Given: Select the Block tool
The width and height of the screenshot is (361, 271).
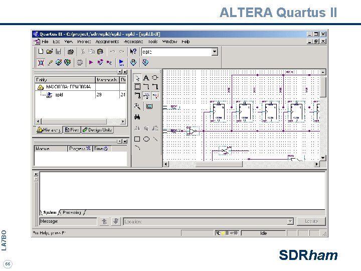Looking at the screenshot, I should click(x=137, y=87).
